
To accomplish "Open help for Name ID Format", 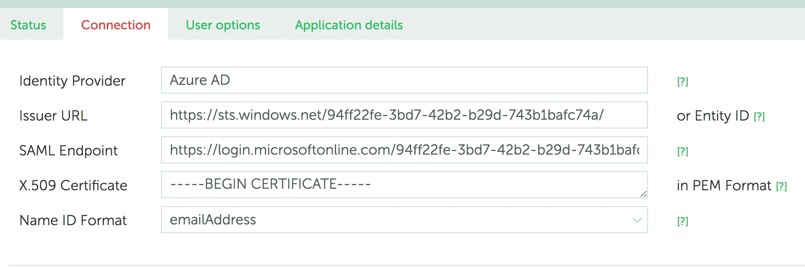I will click(682, 220).
